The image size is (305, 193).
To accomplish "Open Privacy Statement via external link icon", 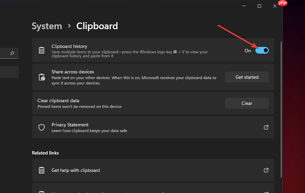I will coord(266,127).
